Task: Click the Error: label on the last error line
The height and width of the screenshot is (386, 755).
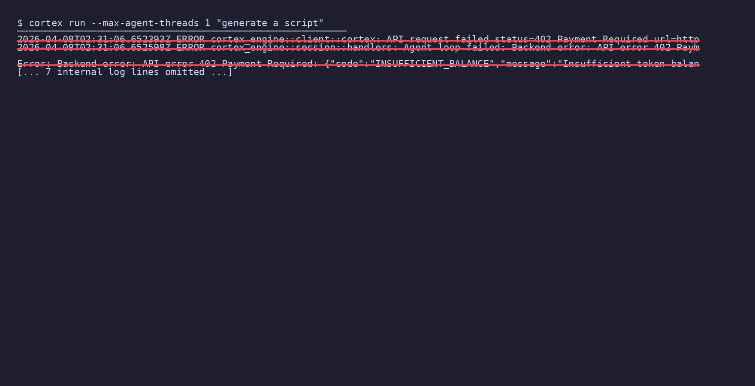Action: tap(34, 63)
